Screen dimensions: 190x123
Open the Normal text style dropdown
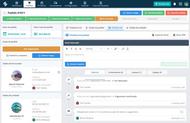point(94,49)
